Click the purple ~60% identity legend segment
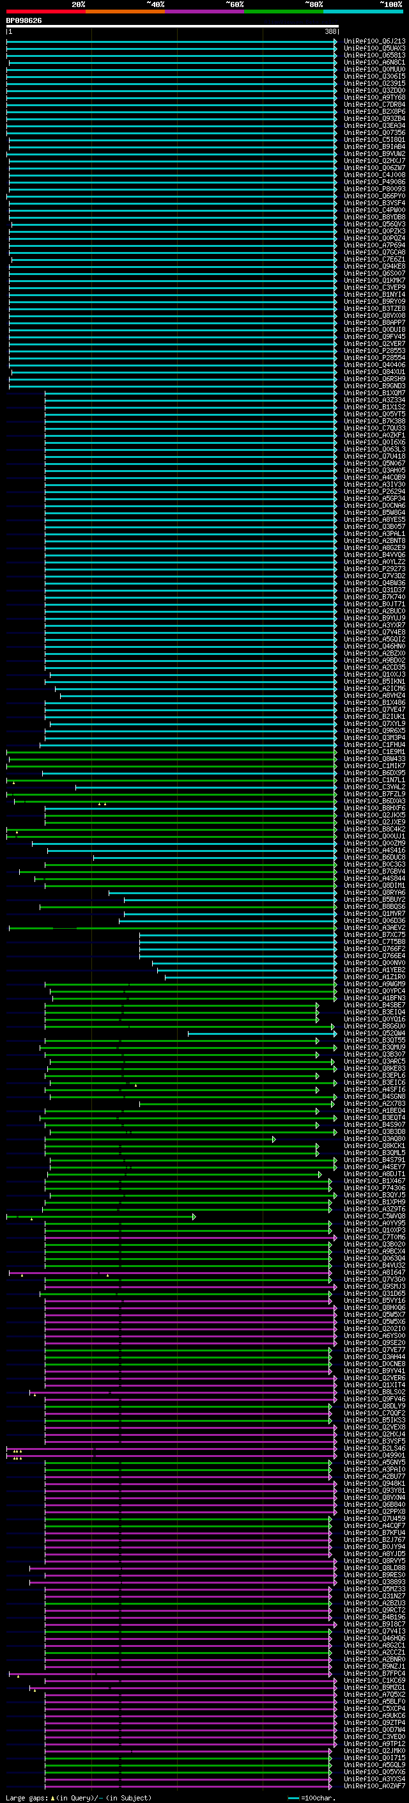The image size is (409, 1803). [x=205, y=12]
